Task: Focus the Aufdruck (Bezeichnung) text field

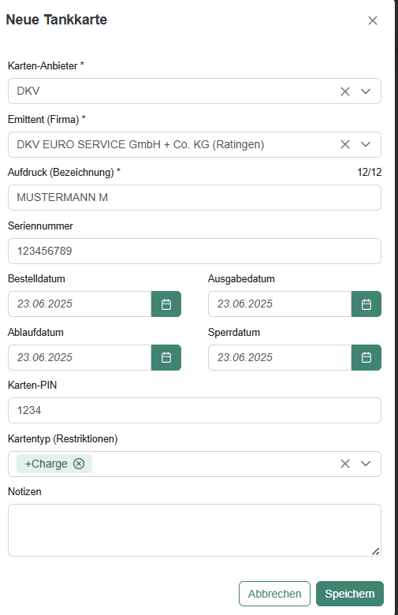Action: [x=195, y=197]
